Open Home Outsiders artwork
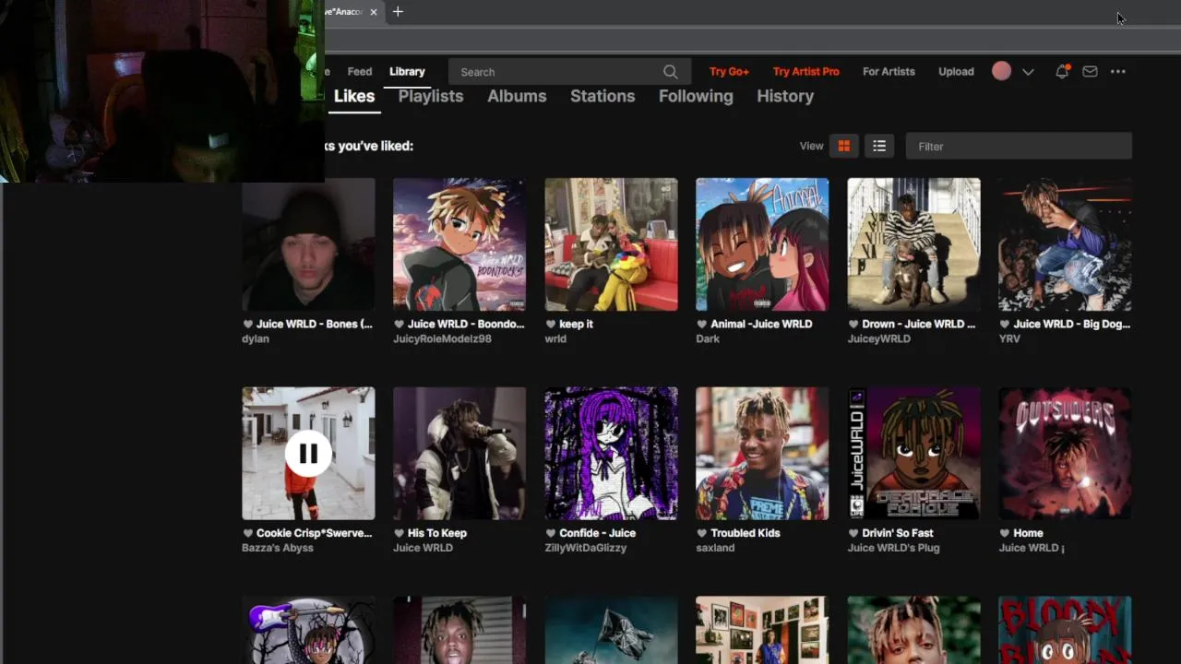 point(1065,453)
